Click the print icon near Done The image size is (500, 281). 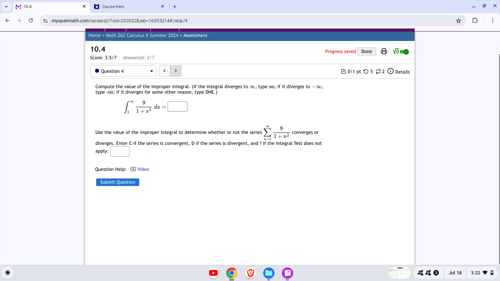pos(384,51)
